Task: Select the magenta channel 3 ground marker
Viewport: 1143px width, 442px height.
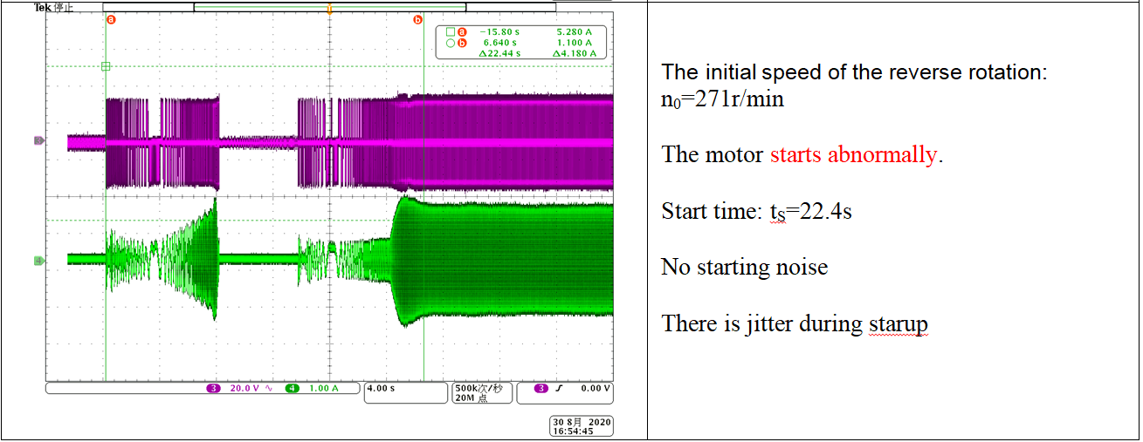Action: click(x=38, y=140)
